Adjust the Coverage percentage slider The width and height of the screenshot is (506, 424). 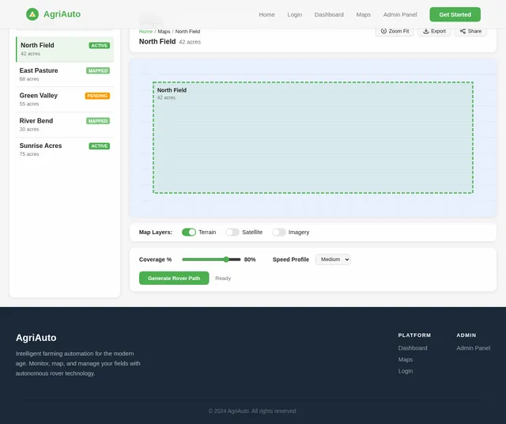coord(211,259)
